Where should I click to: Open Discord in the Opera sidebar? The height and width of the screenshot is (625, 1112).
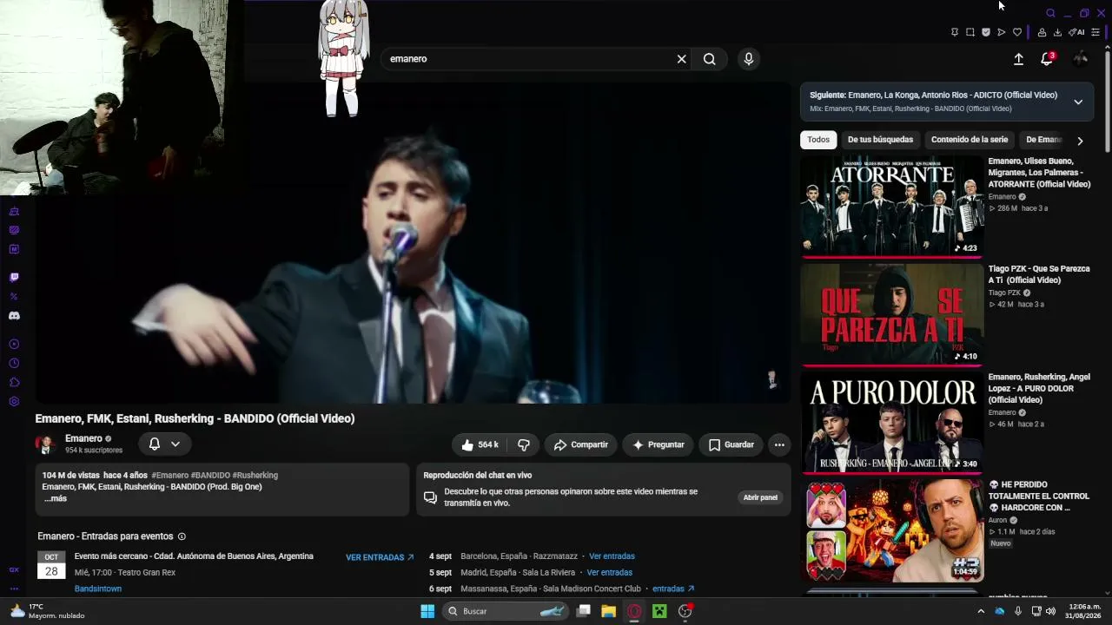(14, 316)
